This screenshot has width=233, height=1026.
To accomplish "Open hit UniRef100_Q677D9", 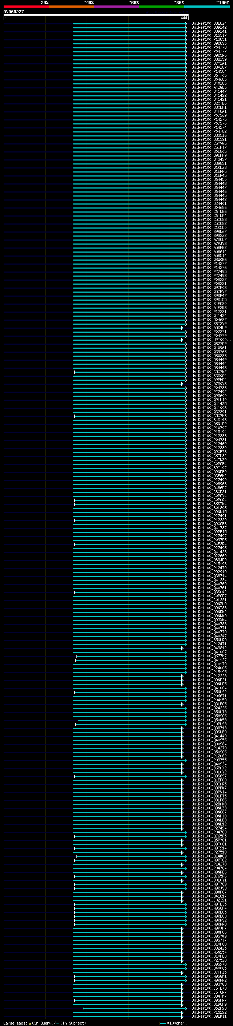I will click(209, 344).
